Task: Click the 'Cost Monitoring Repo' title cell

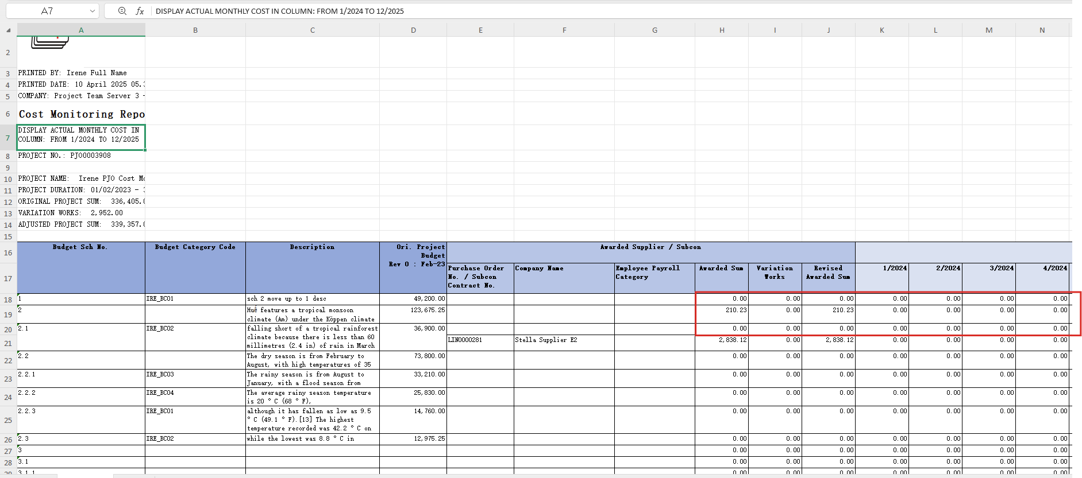Action: tap(81, 114)
